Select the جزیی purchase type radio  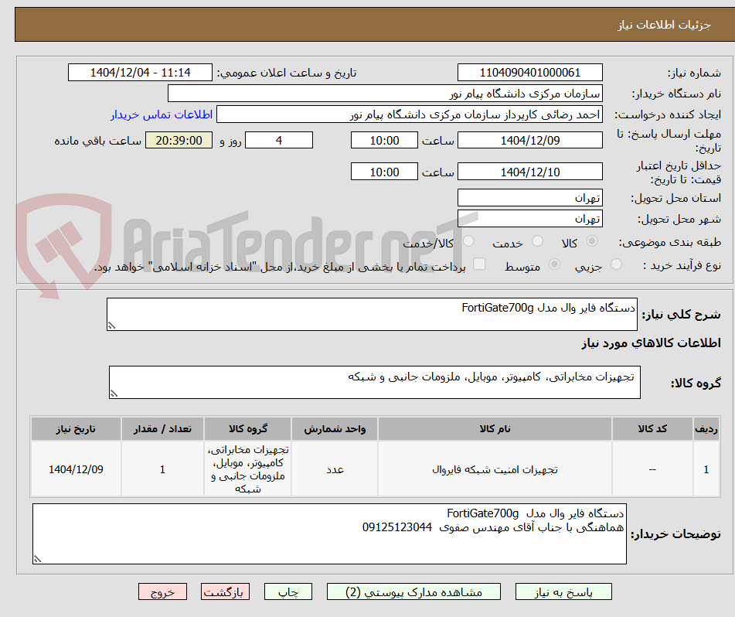pos(617,264)
